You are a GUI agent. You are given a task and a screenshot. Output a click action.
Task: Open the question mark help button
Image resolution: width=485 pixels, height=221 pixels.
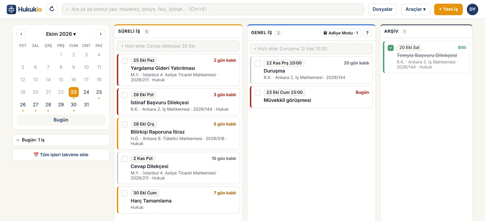point(367,33)
